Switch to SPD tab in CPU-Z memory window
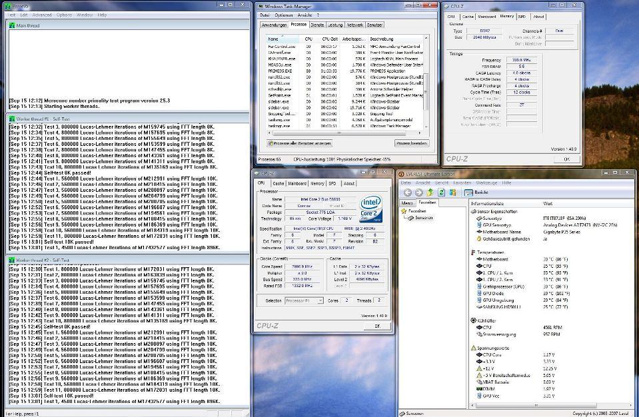 522,17
